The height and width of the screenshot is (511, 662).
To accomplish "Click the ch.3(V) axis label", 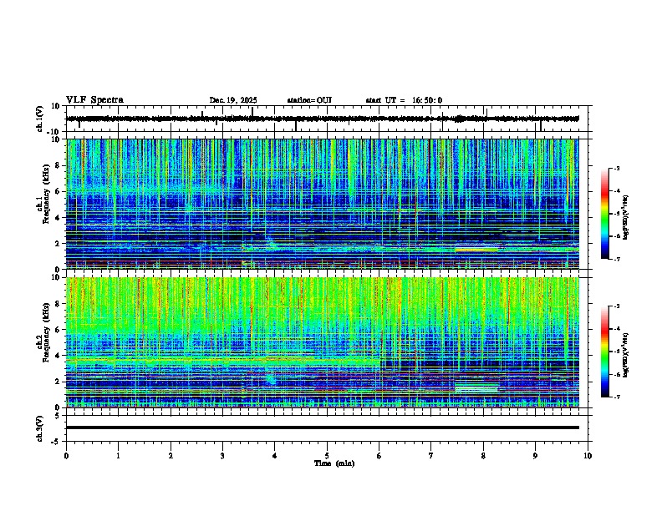I will click(x=40, y=428).
